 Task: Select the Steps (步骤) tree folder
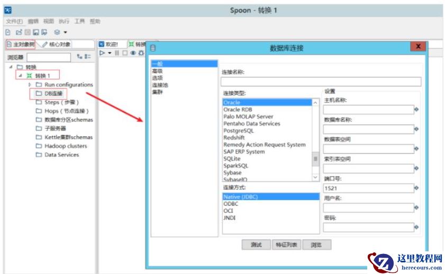pyautogui.click(x=57, y=102)
